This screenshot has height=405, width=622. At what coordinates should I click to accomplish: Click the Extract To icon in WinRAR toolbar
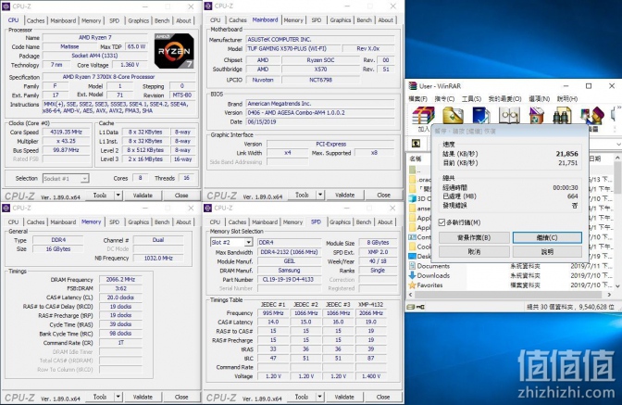click(x=453, y=116)
